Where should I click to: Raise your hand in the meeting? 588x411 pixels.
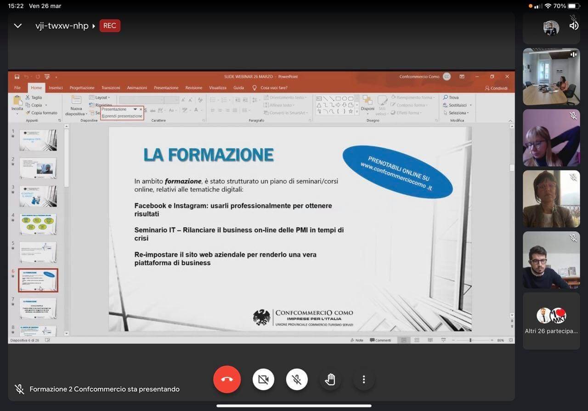point(330,379)
